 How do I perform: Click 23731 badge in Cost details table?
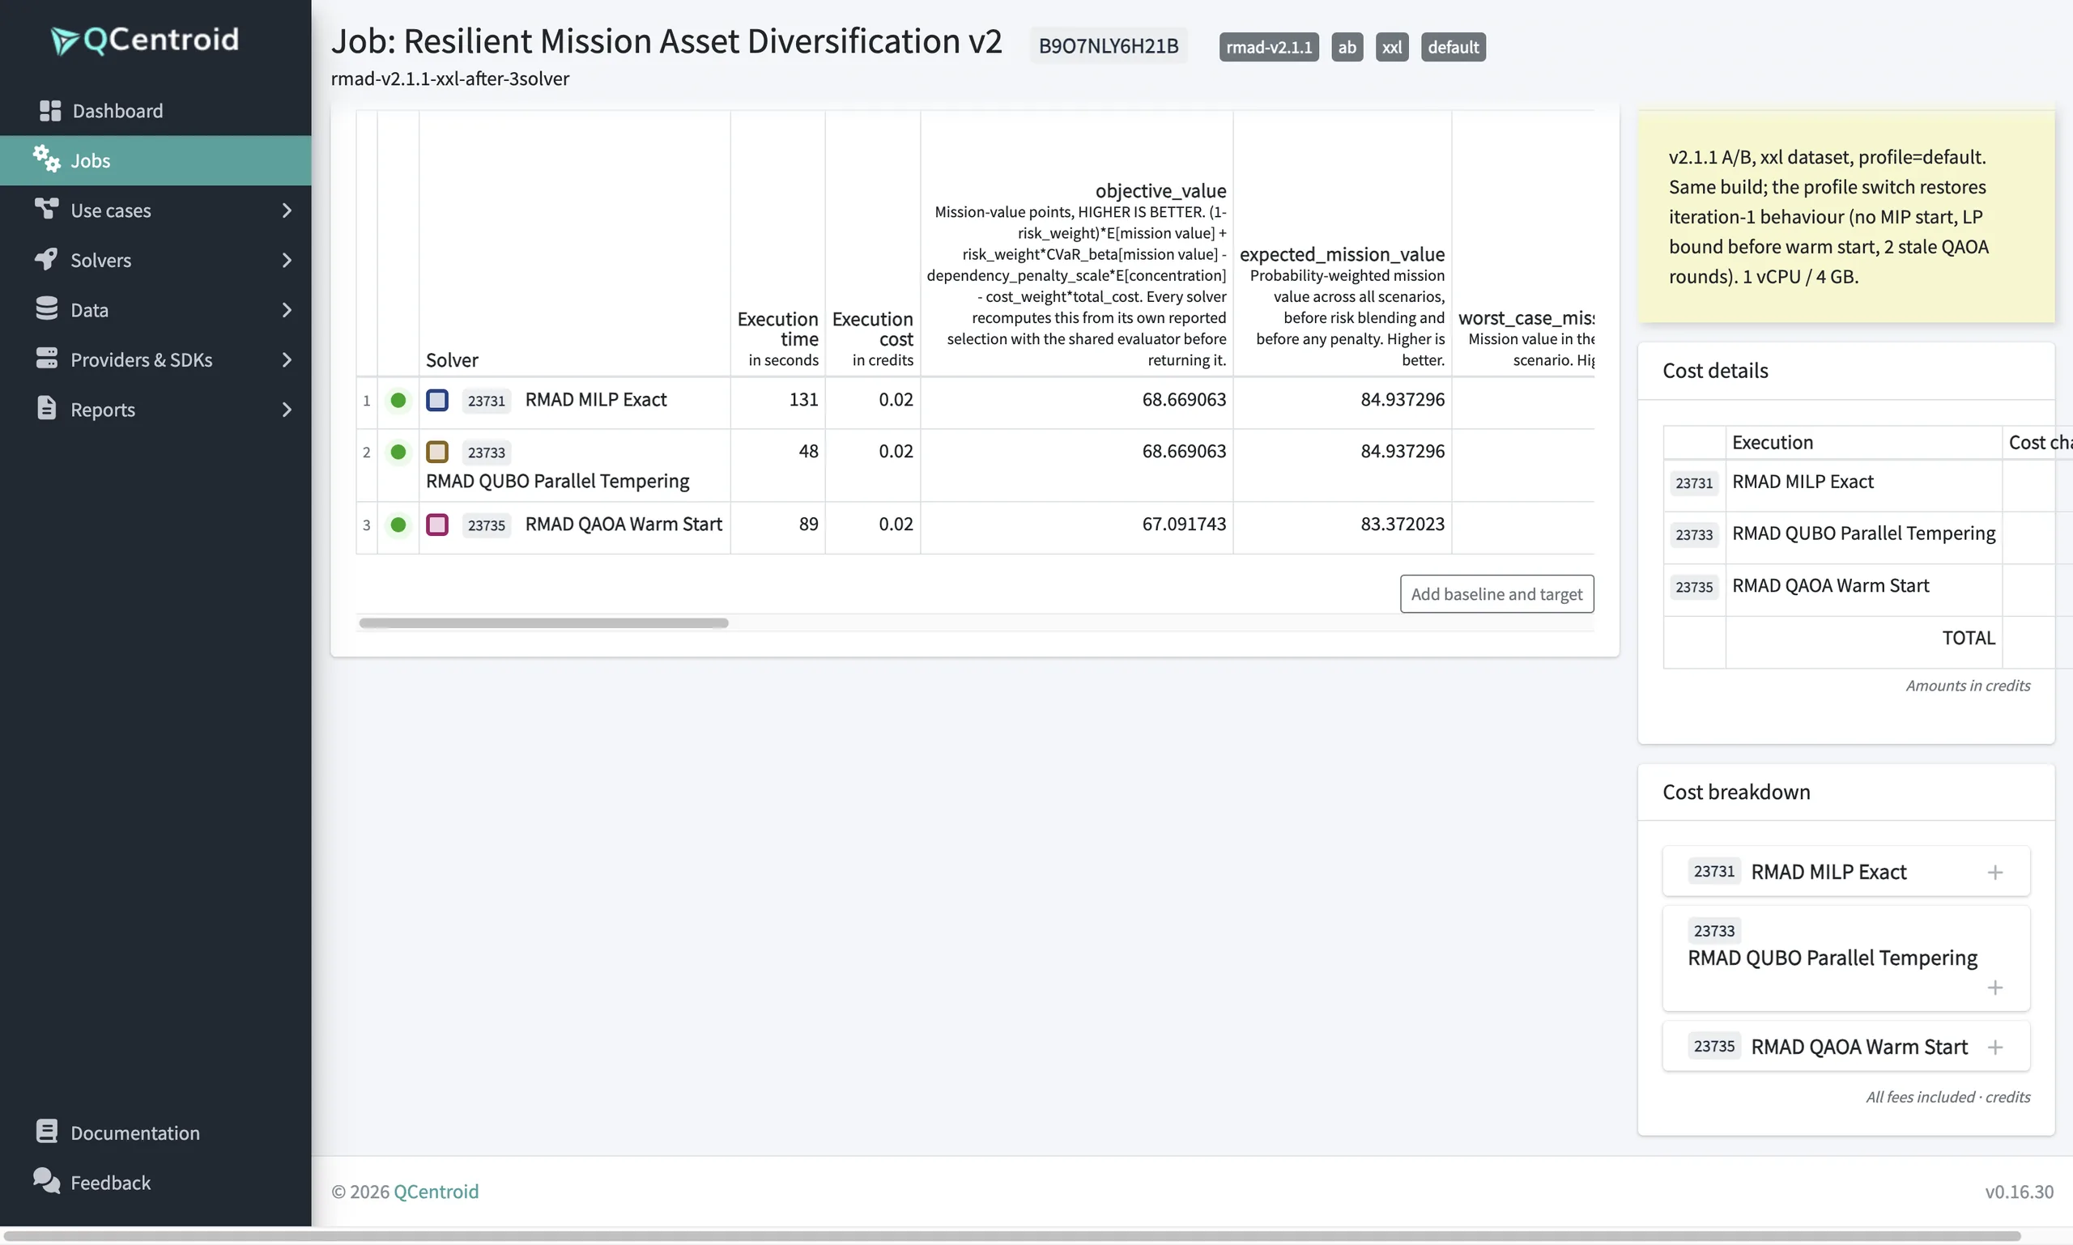[1694, 483]
